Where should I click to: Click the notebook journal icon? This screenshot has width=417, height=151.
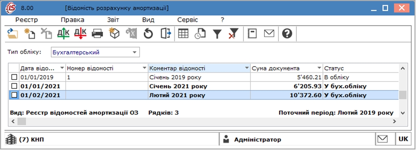[252, 34]
